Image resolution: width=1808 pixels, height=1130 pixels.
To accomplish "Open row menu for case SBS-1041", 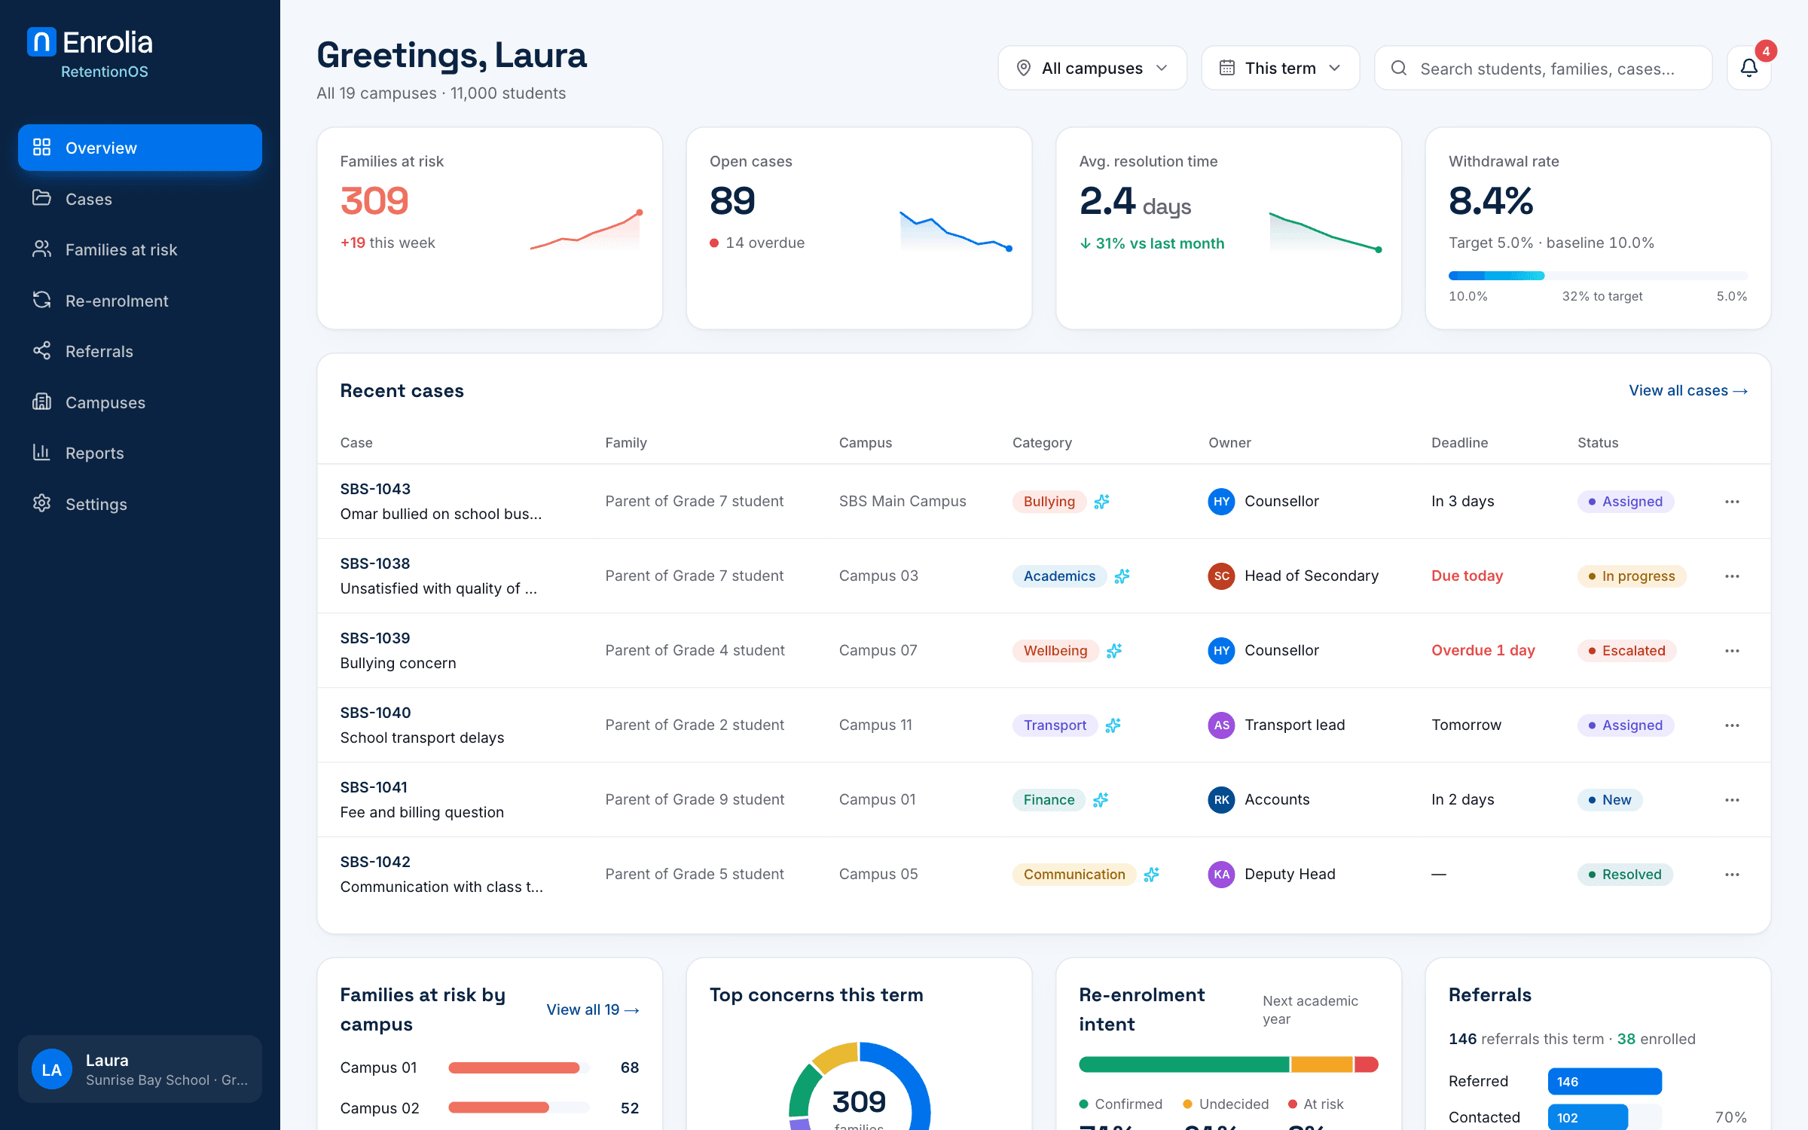I will 1732,800.
